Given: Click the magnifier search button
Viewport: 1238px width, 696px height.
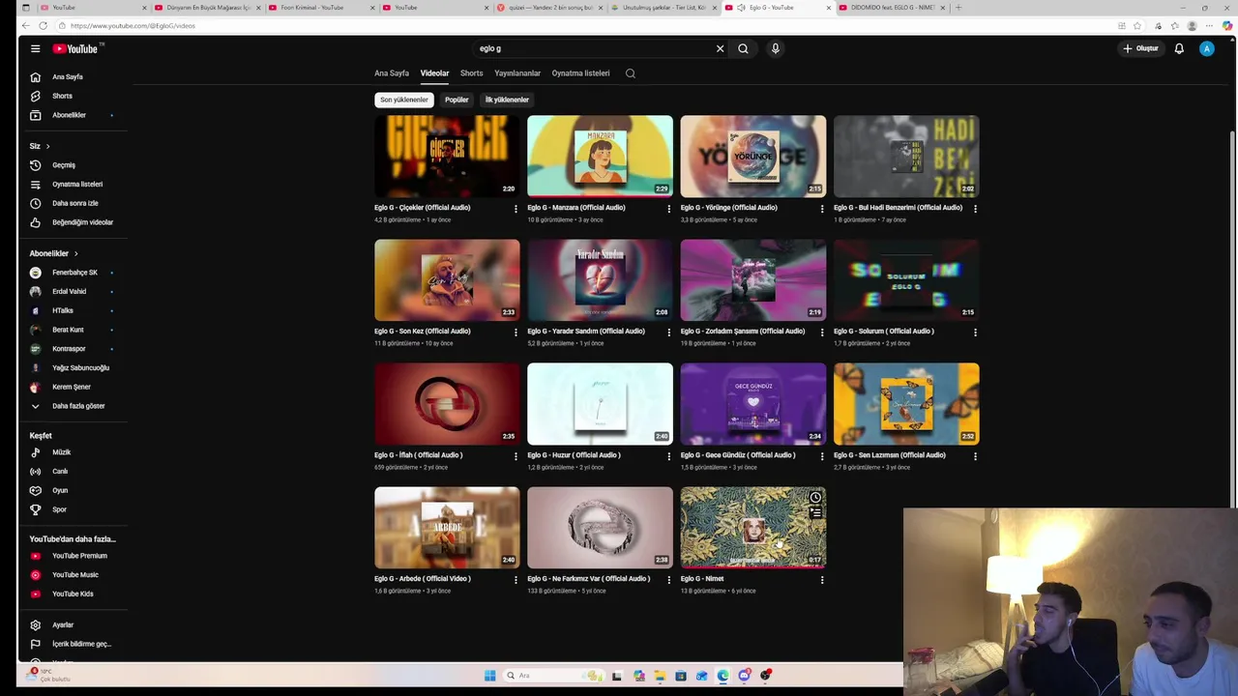Looking at the screenshot, I should tap(743, 48).
